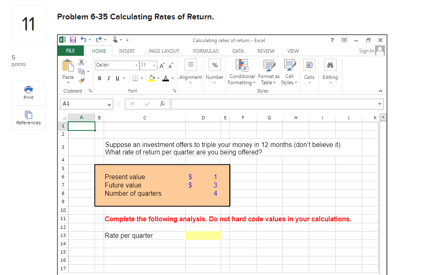Click the Cut (scissors) icon
The image size is (425, 275).
tap(81, 62)
